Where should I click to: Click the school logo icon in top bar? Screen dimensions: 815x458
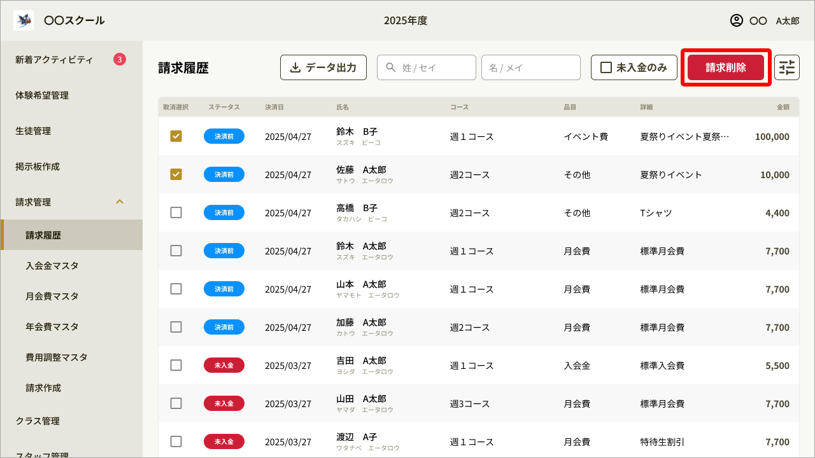point(23,20)
